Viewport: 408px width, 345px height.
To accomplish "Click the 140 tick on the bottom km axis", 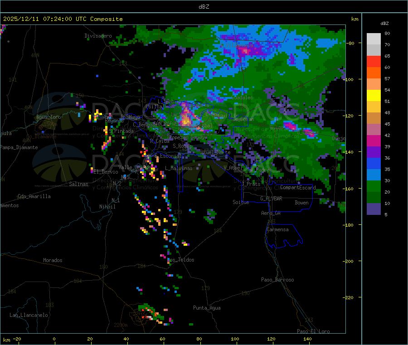I will [x=307, y=339].
